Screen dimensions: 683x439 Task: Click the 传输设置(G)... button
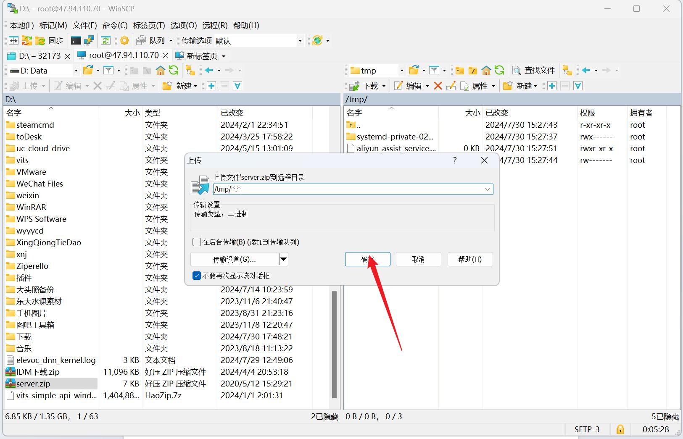point(235,259)
